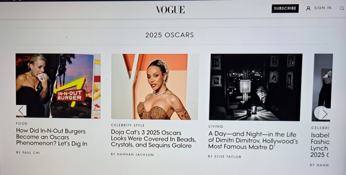346x175 pixels.
Task: Open 'Doja Cat's 3 2025 Oscars Looks' headline
Action: tap(153, 139)
